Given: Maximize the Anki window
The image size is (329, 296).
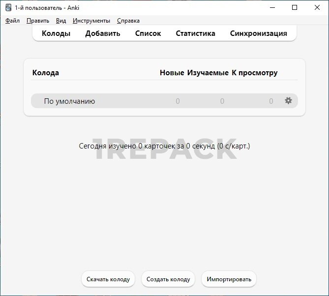Looking at the screenshot, I should coord(295,7).
